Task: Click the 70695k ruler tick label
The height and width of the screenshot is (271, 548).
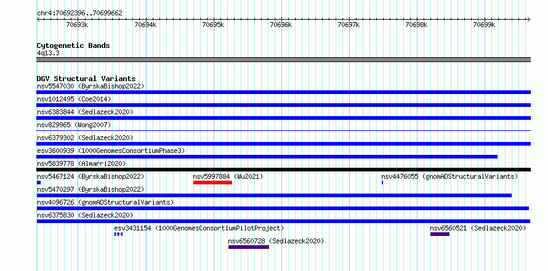Action: click(213, 25)
